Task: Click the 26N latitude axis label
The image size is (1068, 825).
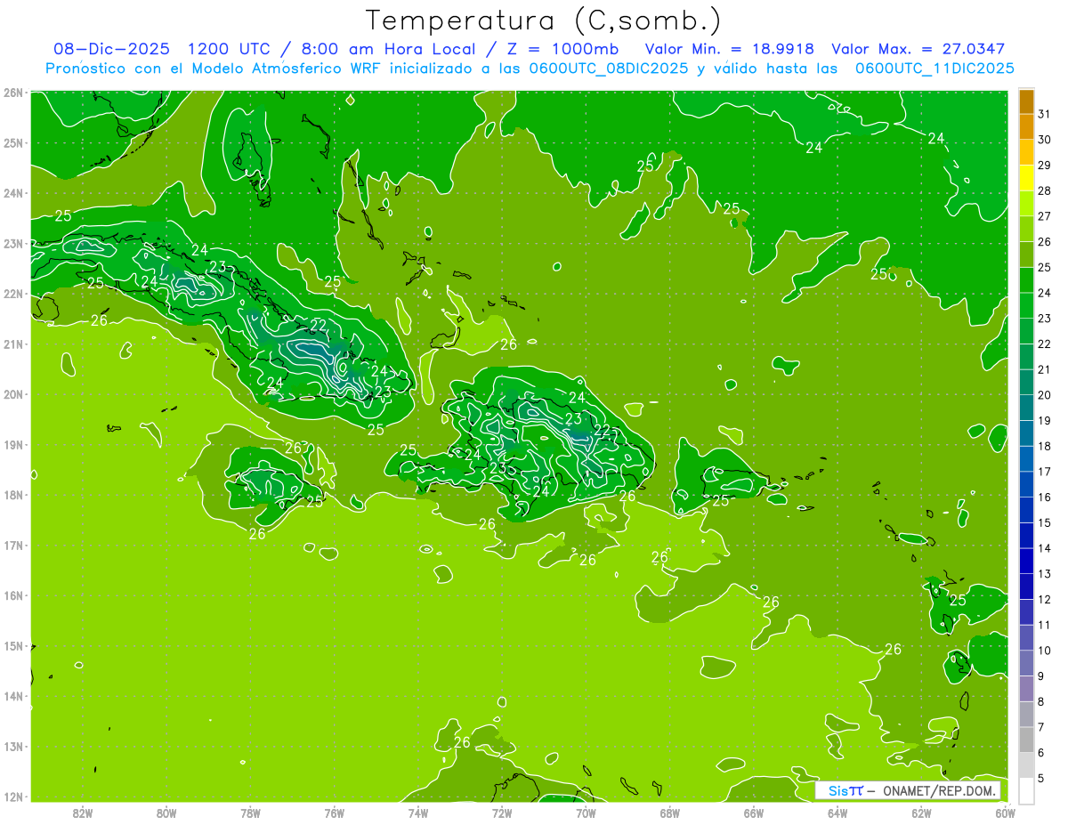Action: point(13,93)
